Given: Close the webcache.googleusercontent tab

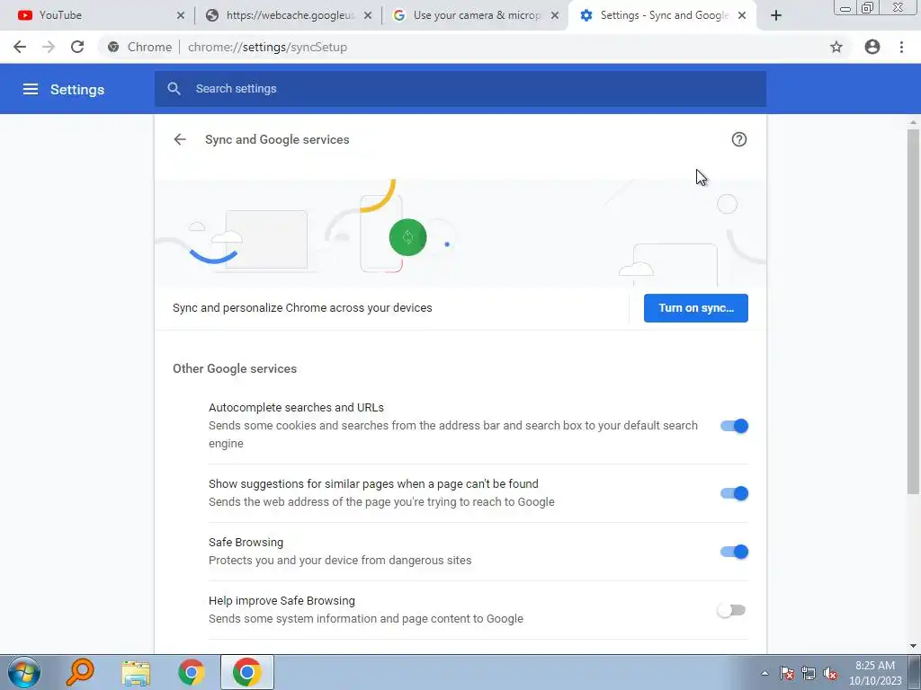Looking at the screenshot, I should point(368,16).
